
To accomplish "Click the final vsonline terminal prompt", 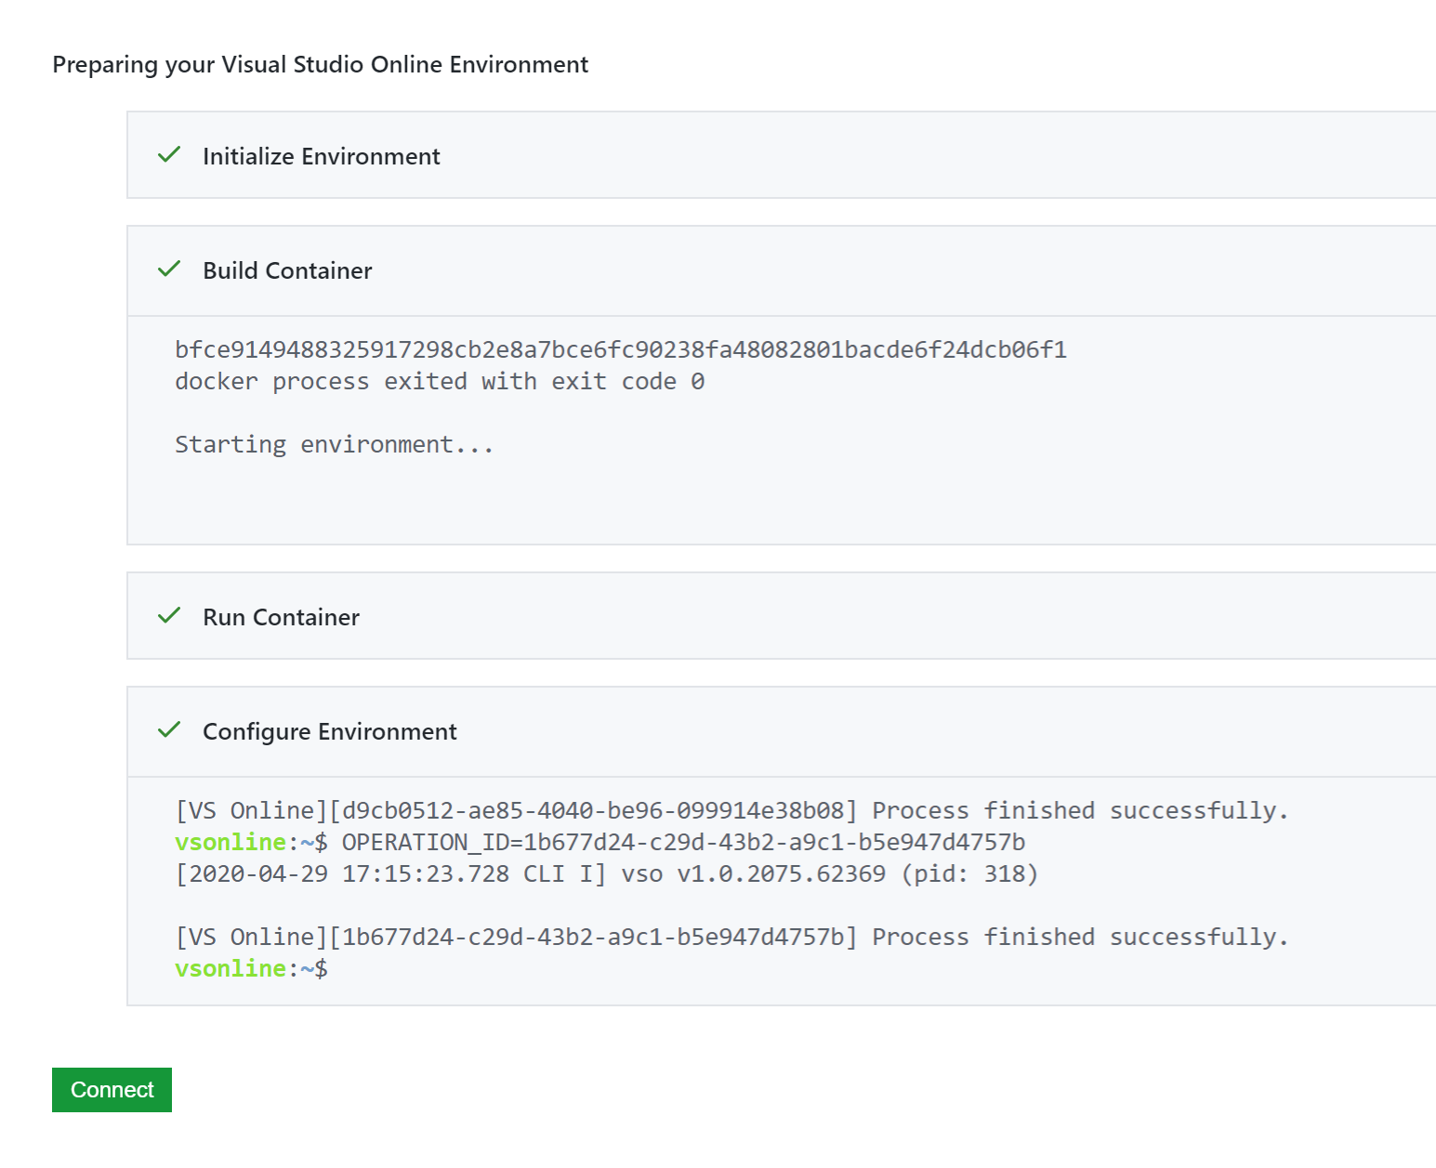I will point(251,968).
